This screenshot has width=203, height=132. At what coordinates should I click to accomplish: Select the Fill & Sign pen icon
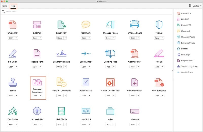(12, 53)
